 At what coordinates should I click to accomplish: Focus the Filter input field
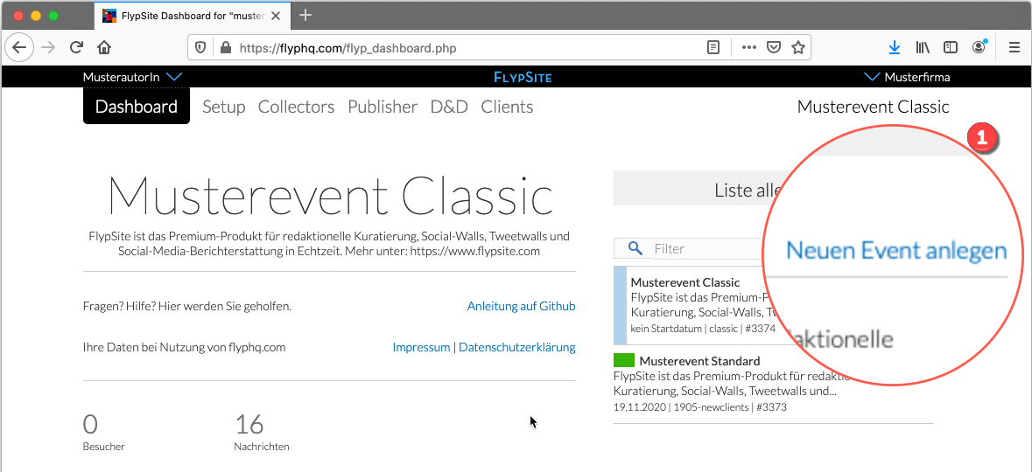point(707,248)
